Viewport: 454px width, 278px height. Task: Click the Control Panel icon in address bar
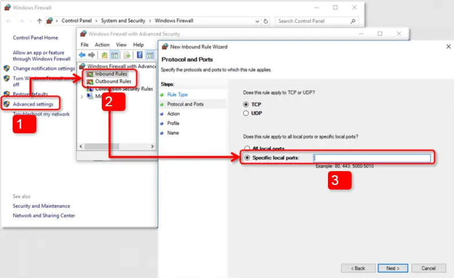[50, 21]
